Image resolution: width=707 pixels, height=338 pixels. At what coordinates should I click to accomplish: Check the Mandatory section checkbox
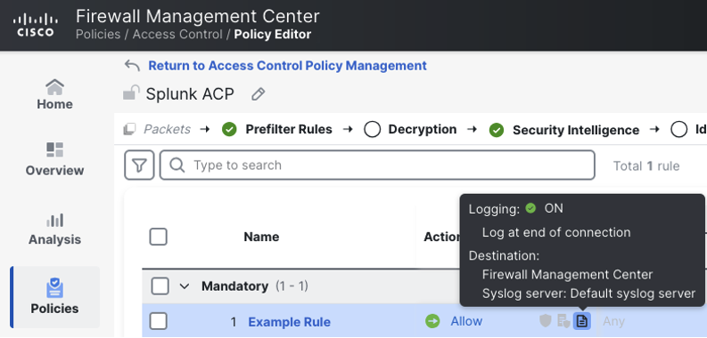click(x=160, y=286)
